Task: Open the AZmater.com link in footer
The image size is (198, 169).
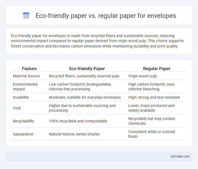Action: [180, 156]
